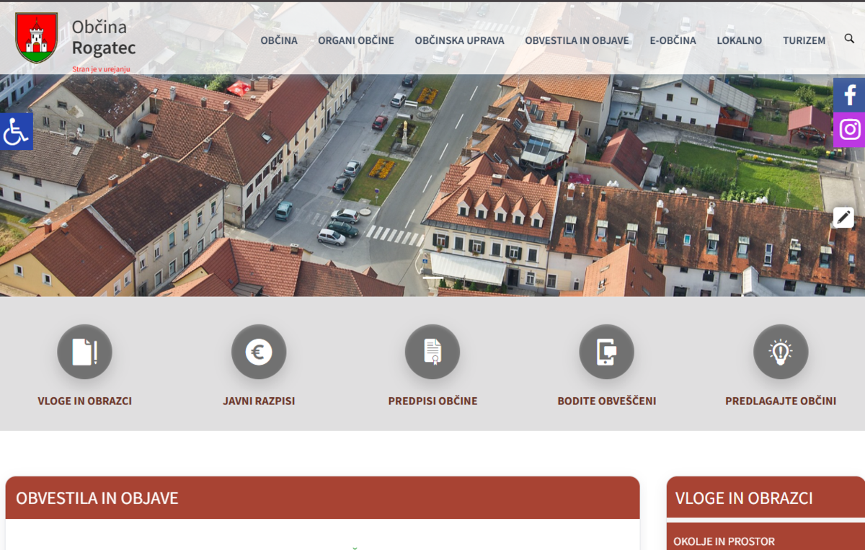Open the OKOLJE IN PROSTOR category link

pyautogui.click(x=724, y=541)
